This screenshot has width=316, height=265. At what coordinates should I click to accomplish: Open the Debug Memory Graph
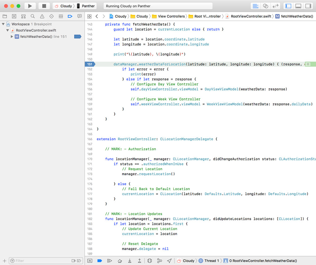point(159,261)
